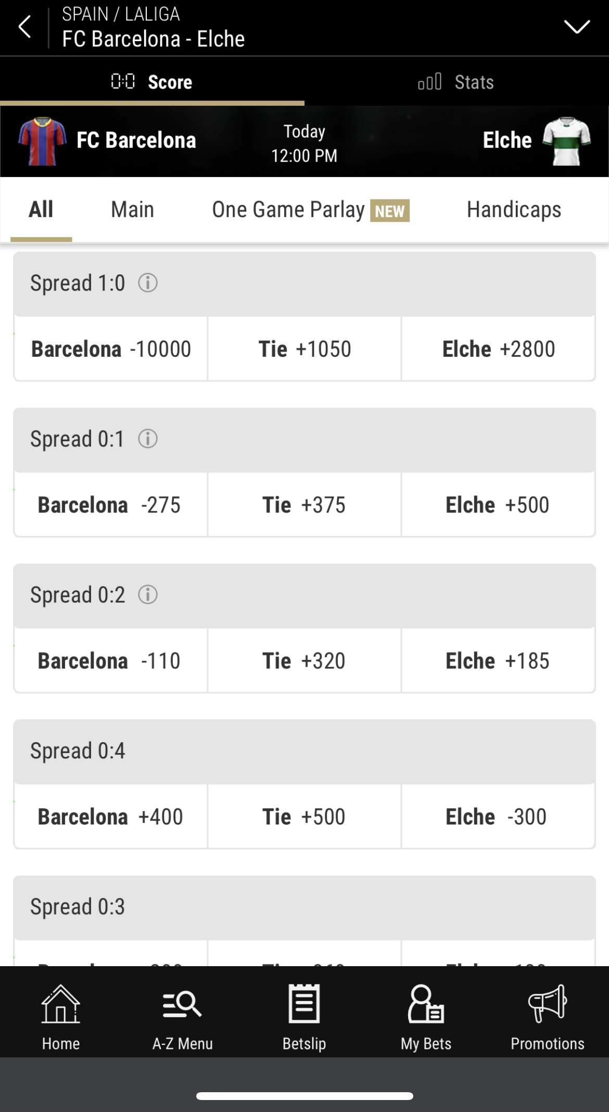Go to Home in bottom bar

(61, 1017)
